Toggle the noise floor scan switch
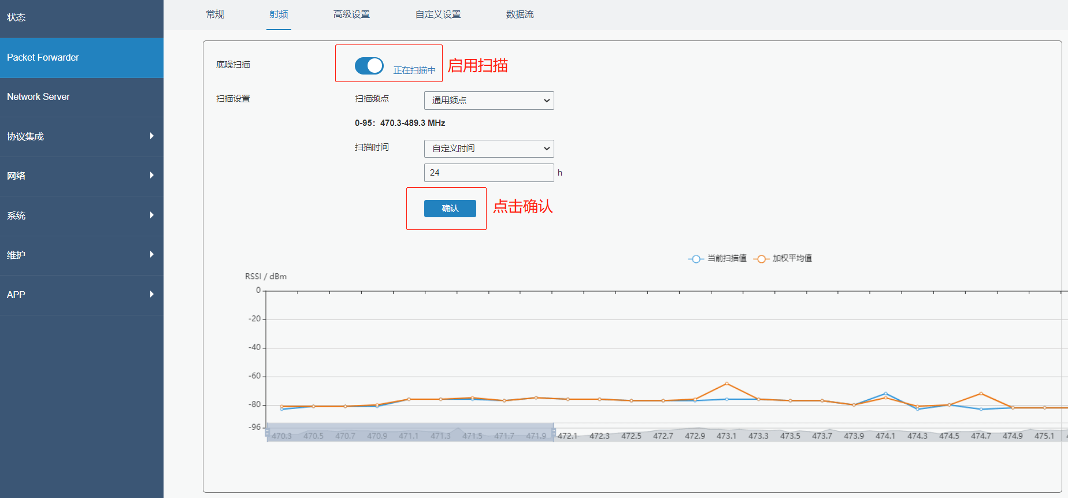Screen dimensions: 1068x498 point(369,66)
